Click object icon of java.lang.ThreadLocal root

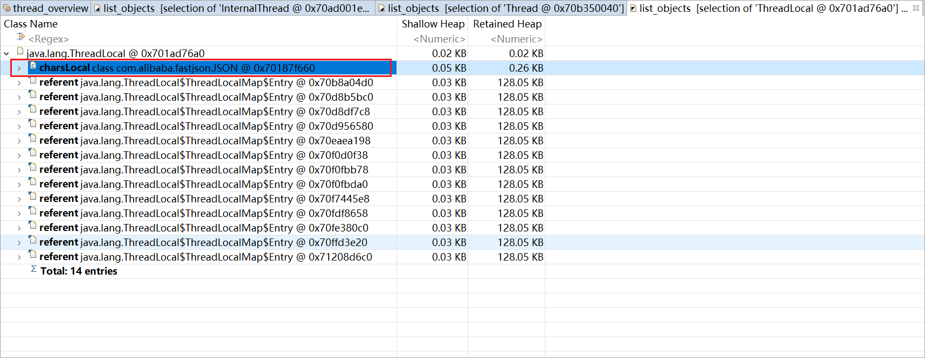[x=20, y=51]
